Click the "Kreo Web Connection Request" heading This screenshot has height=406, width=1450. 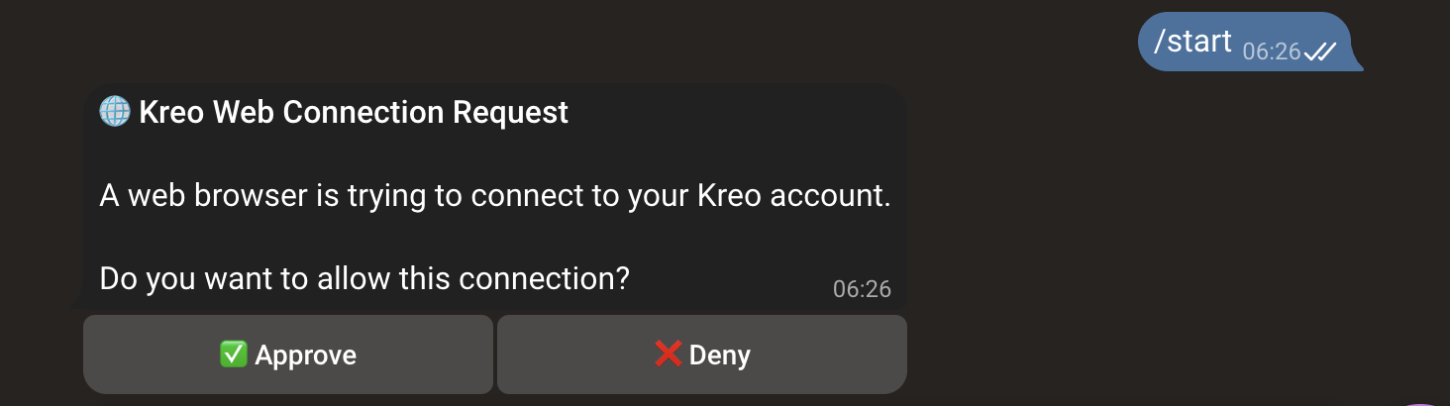click(354, 112)
